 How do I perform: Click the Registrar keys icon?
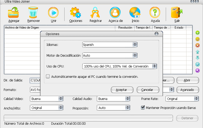(x=95, y=13)
